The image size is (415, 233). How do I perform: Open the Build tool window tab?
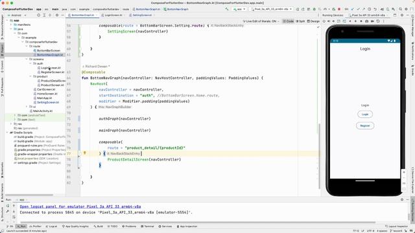tap(98, 227)
